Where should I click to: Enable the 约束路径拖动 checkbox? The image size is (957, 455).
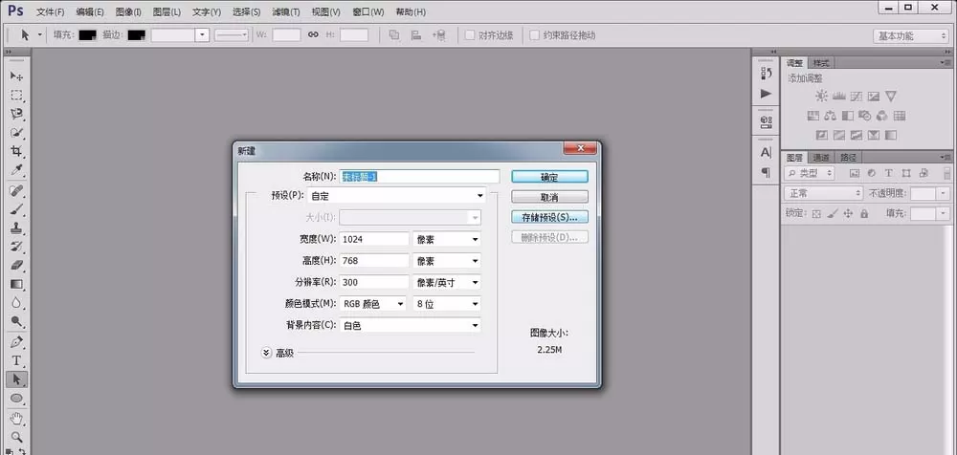pos(534,34)
